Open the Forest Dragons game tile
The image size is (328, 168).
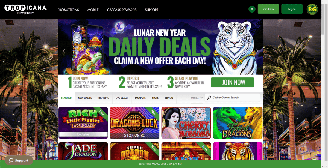(x=238, y=123)
